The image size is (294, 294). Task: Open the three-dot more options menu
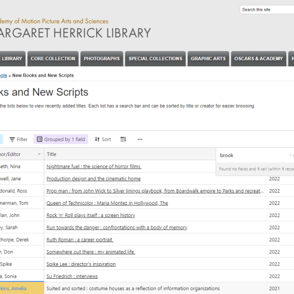(140, 140)
